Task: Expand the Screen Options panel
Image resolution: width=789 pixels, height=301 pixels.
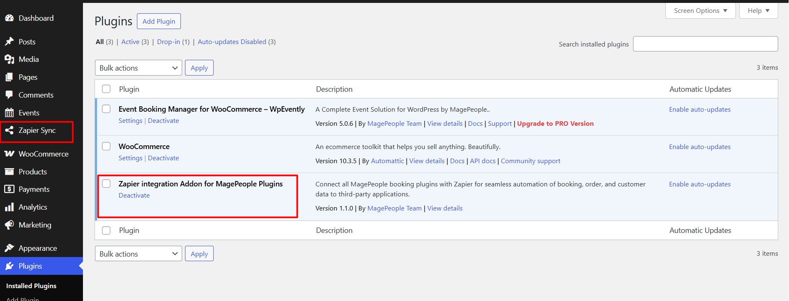Action: coord(700,11)
